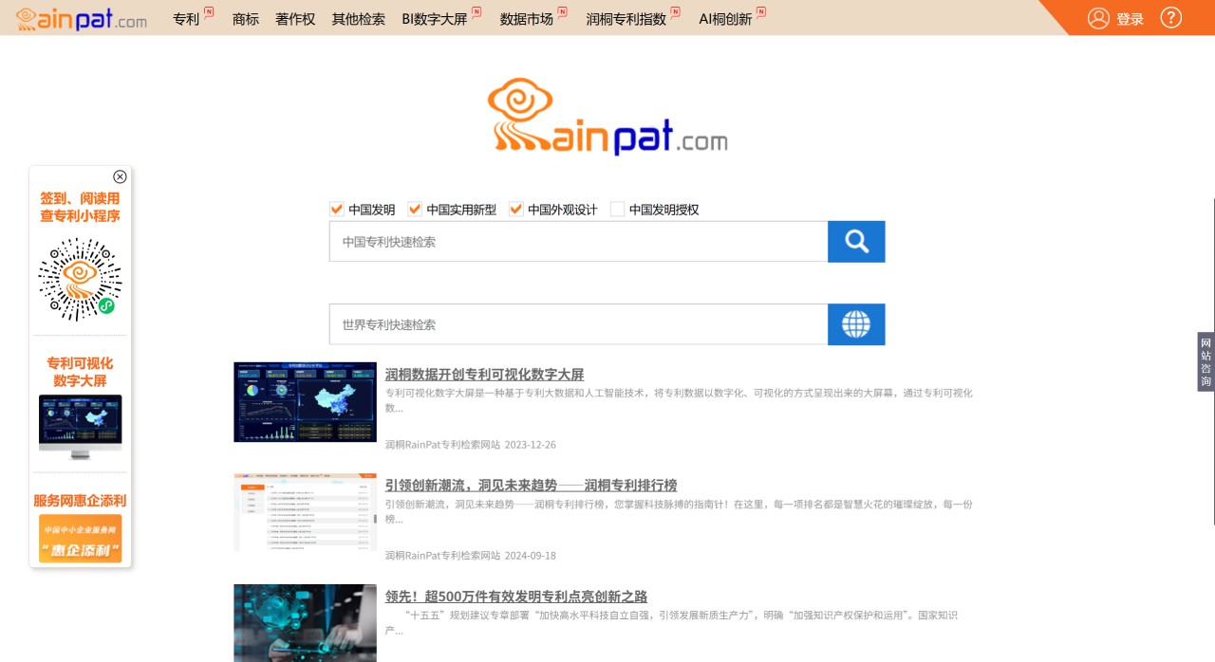Disable the 中国外观设计 checkbox
This screenshot has height=662, width=1215.
pos(516,209)
